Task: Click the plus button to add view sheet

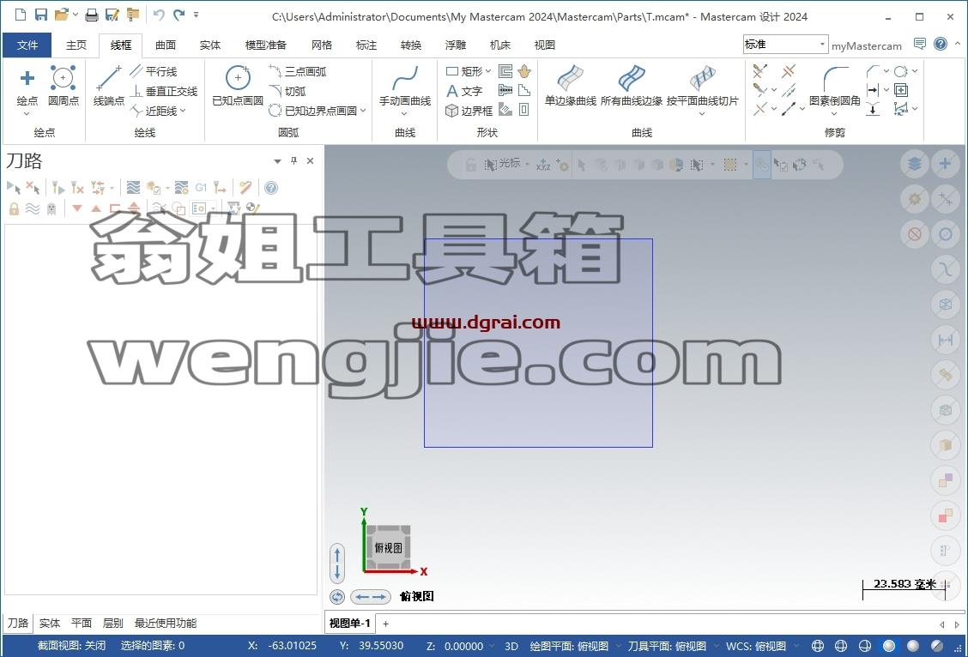Action: pyautogui.click(x=386, y=624)
